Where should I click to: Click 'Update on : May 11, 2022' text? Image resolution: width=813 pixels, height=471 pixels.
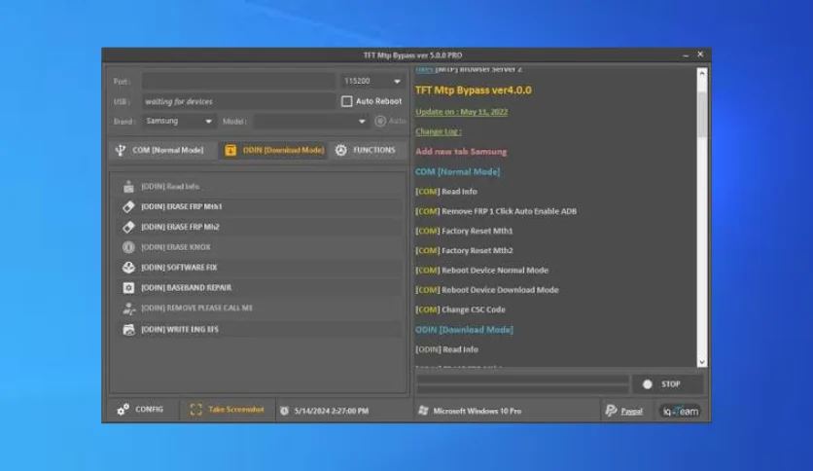462,112
